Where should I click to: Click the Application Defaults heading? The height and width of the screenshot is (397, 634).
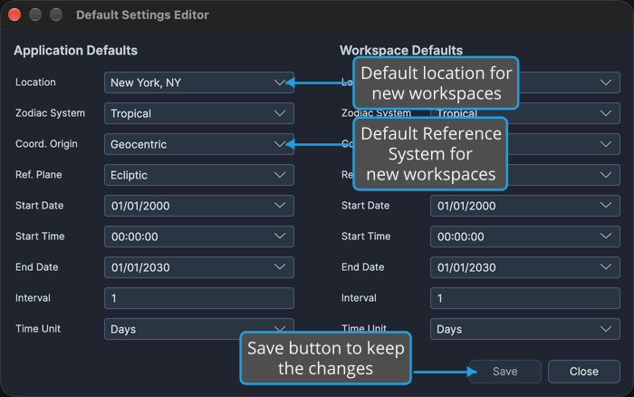pyautogui.click(x=75, y=51)
